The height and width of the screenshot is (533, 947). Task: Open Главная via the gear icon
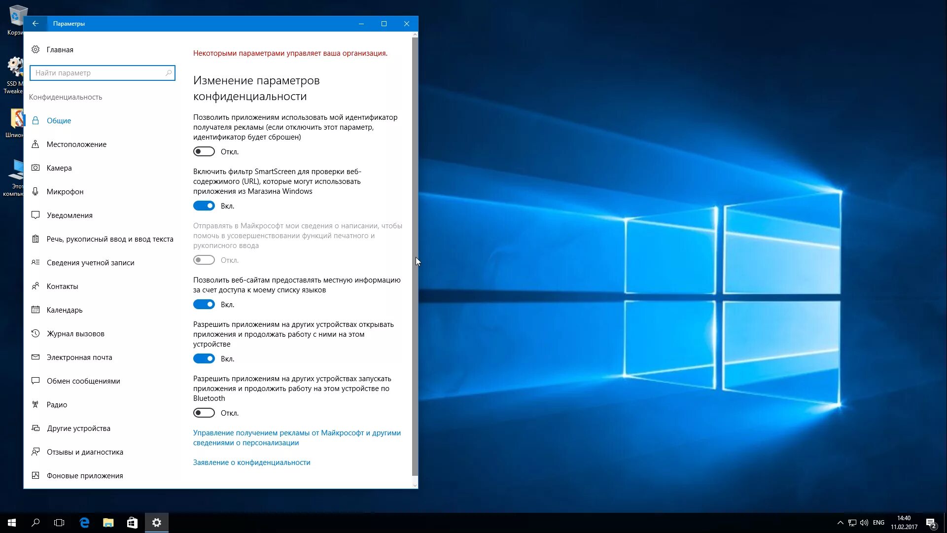click(35, 49)
